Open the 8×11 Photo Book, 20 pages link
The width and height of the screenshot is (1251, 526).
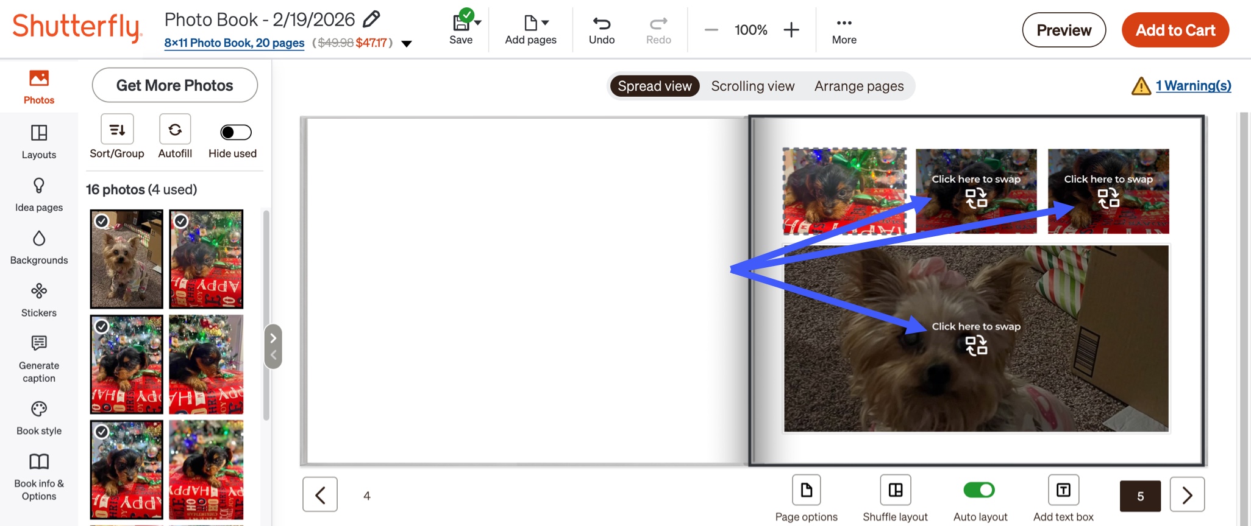pyautogui.click(x=234, y=43)
